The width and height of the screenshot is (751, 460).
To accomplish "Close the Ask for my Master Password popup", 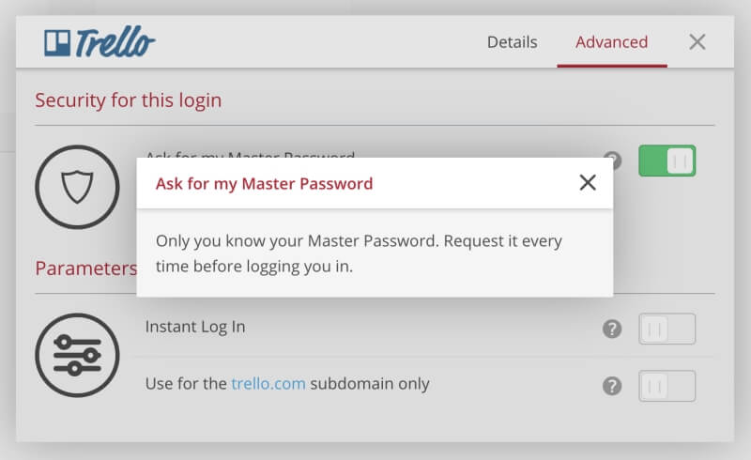I will click(x=588, y=182).
